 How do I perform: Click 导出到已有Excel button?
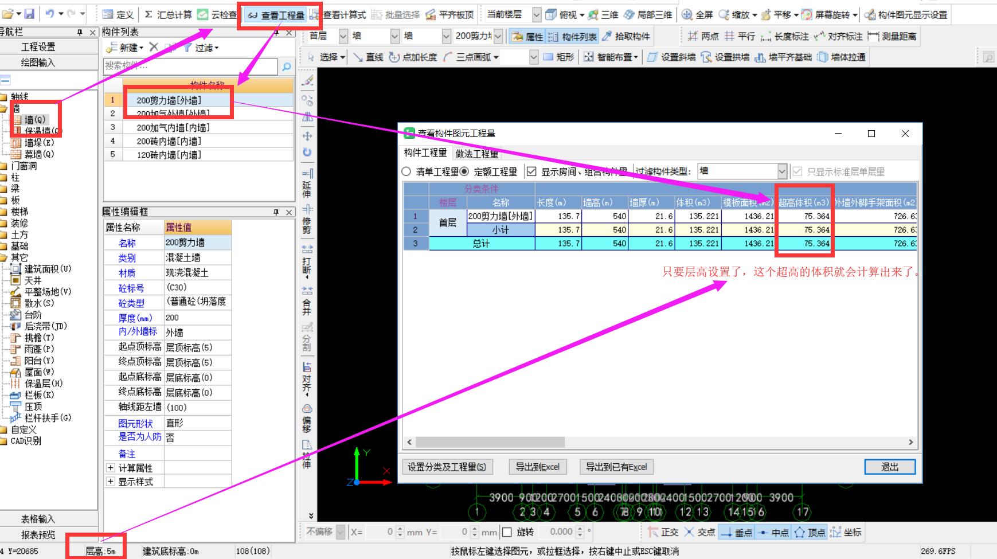(x=616, y=467)
